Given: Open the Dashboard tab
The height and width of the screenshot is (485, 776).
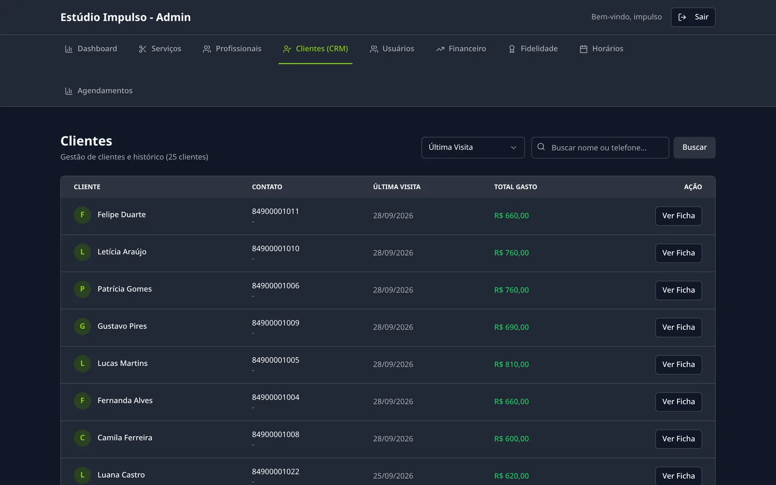Looking at the screenshot, I should coord(91,49).
